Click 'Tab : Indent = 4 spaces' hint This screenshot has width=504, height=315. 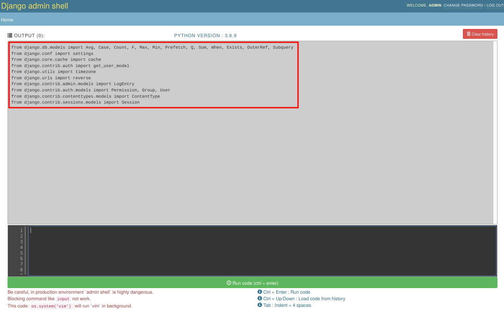[x=287, y=305]
